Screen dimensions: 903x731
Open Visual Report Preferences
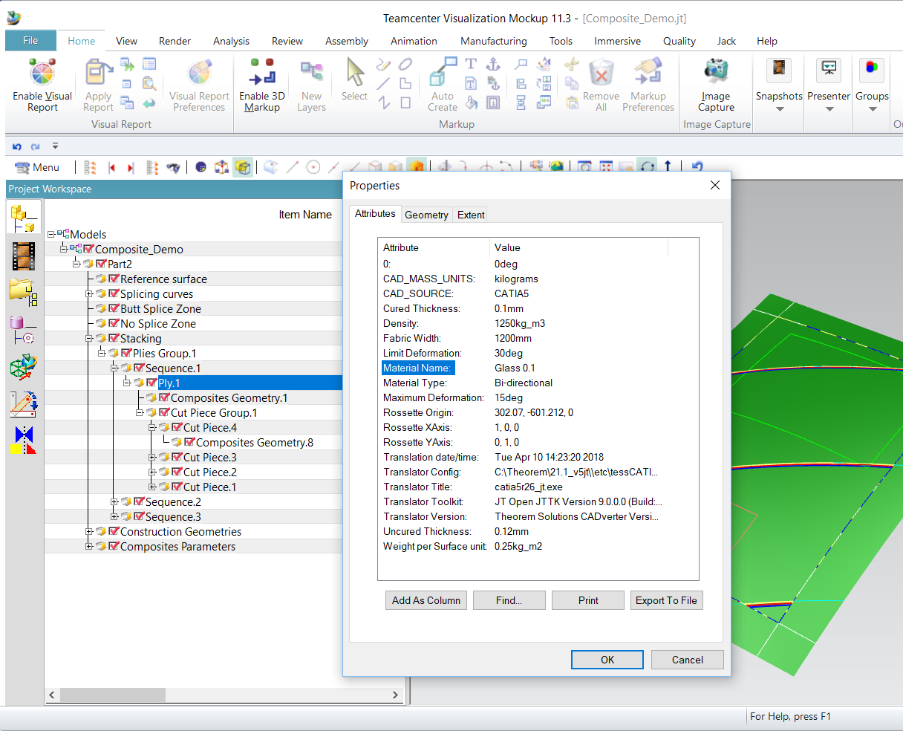point(199,85)
